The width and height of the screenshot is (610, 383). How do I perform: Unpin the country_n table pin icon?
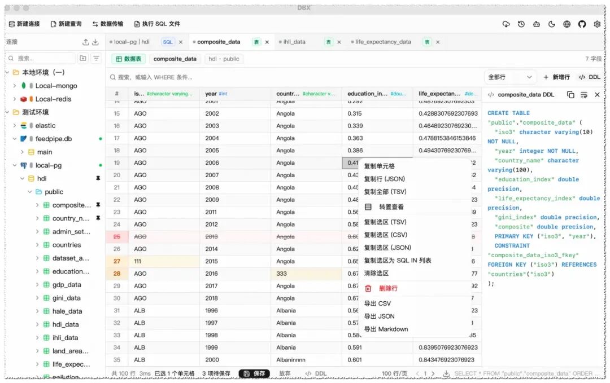pos(98,218)
